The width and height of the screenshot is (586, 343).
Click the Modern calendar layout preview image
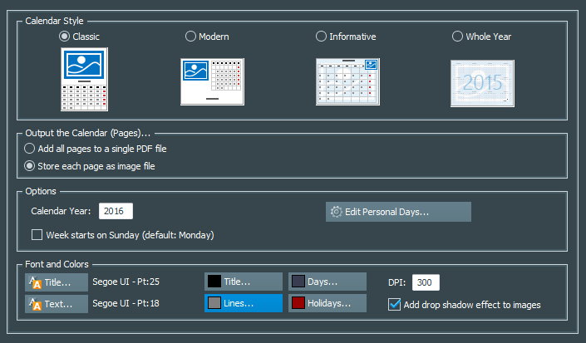tap(213, 82)
